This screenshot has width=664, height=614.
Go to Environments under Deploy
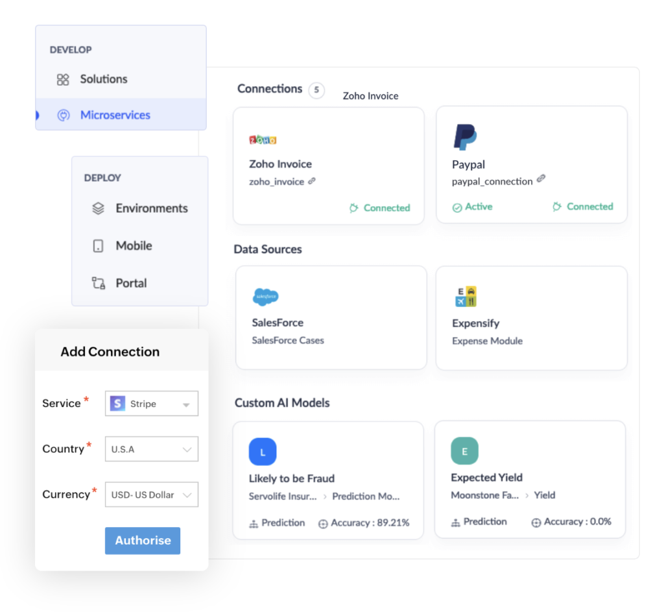(151, 208)
